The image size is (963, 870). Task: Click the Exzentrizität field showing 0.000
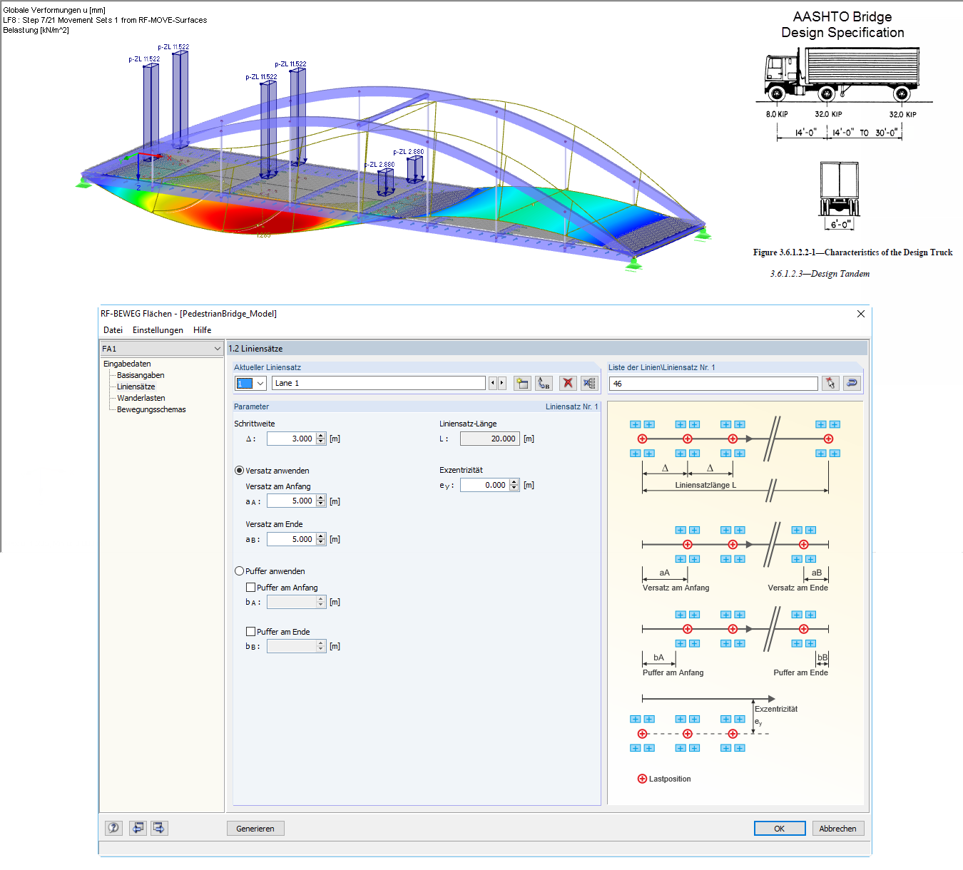[484, 485]
